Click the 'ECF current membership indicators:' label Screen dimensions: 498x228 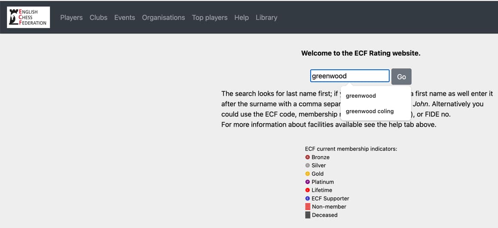[351, 149]
